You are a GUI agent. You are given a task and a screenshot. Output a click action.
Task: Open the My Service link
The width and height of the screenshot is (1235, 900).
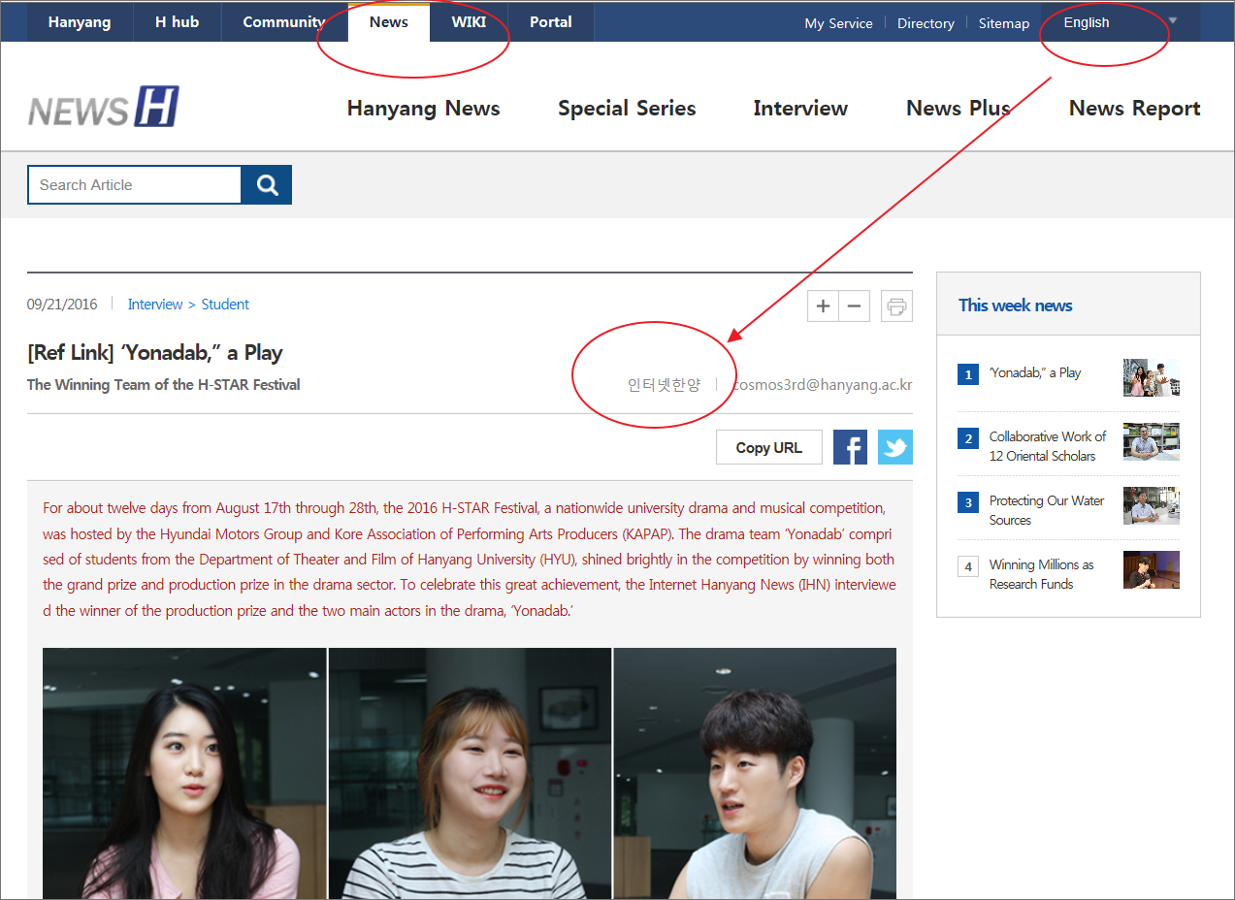[838, 23]
